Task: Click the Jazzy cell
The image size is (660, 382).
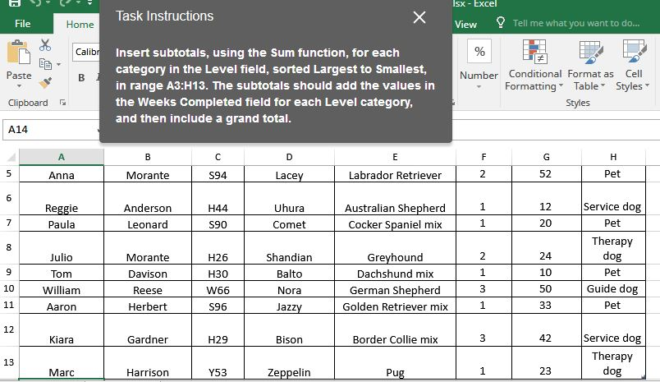Action: 289,306
